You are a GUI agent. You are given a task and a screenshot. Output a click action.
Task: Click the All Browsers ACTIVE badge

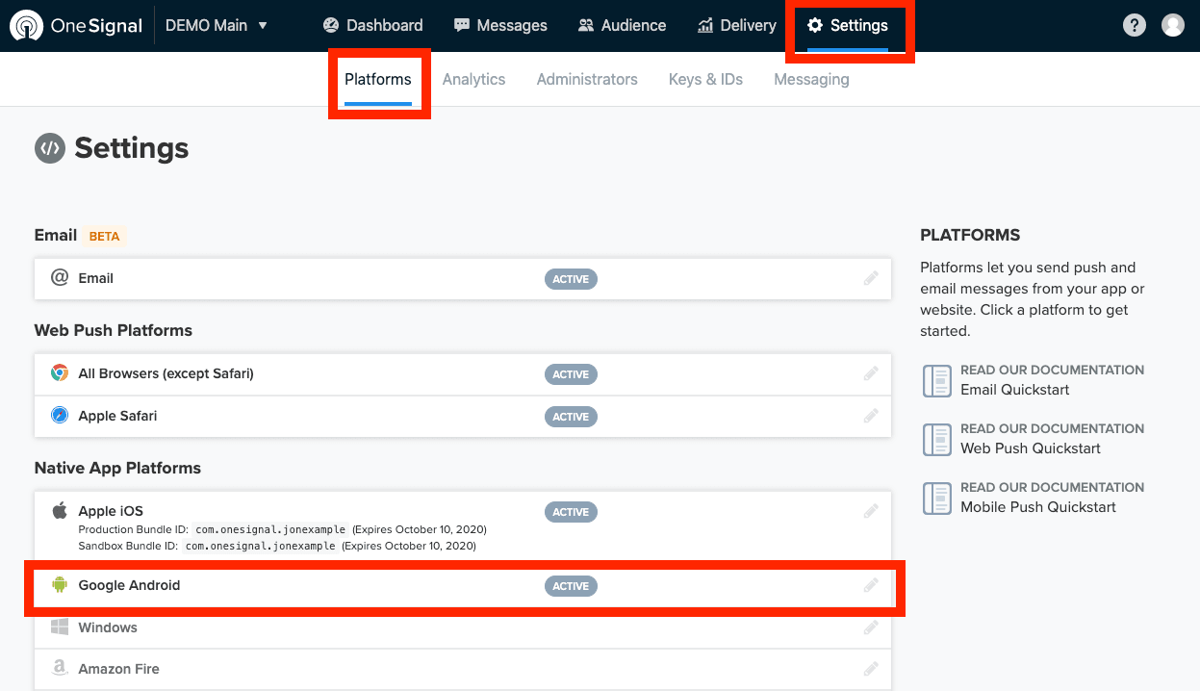(571, 374)
